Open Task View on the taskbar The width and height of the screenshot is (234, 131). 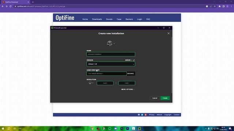tap(15, 128)
